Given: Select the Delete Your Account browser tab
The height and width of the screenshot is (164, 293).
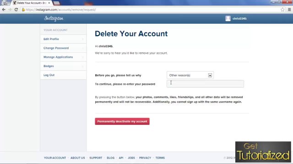Looking at the screenshot, I should pos(32,3).
